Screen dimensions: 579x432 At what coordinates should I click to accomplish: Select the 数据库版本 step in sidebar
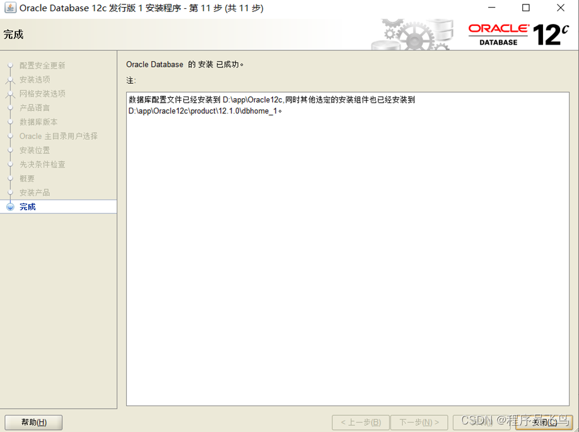point(38,122)
